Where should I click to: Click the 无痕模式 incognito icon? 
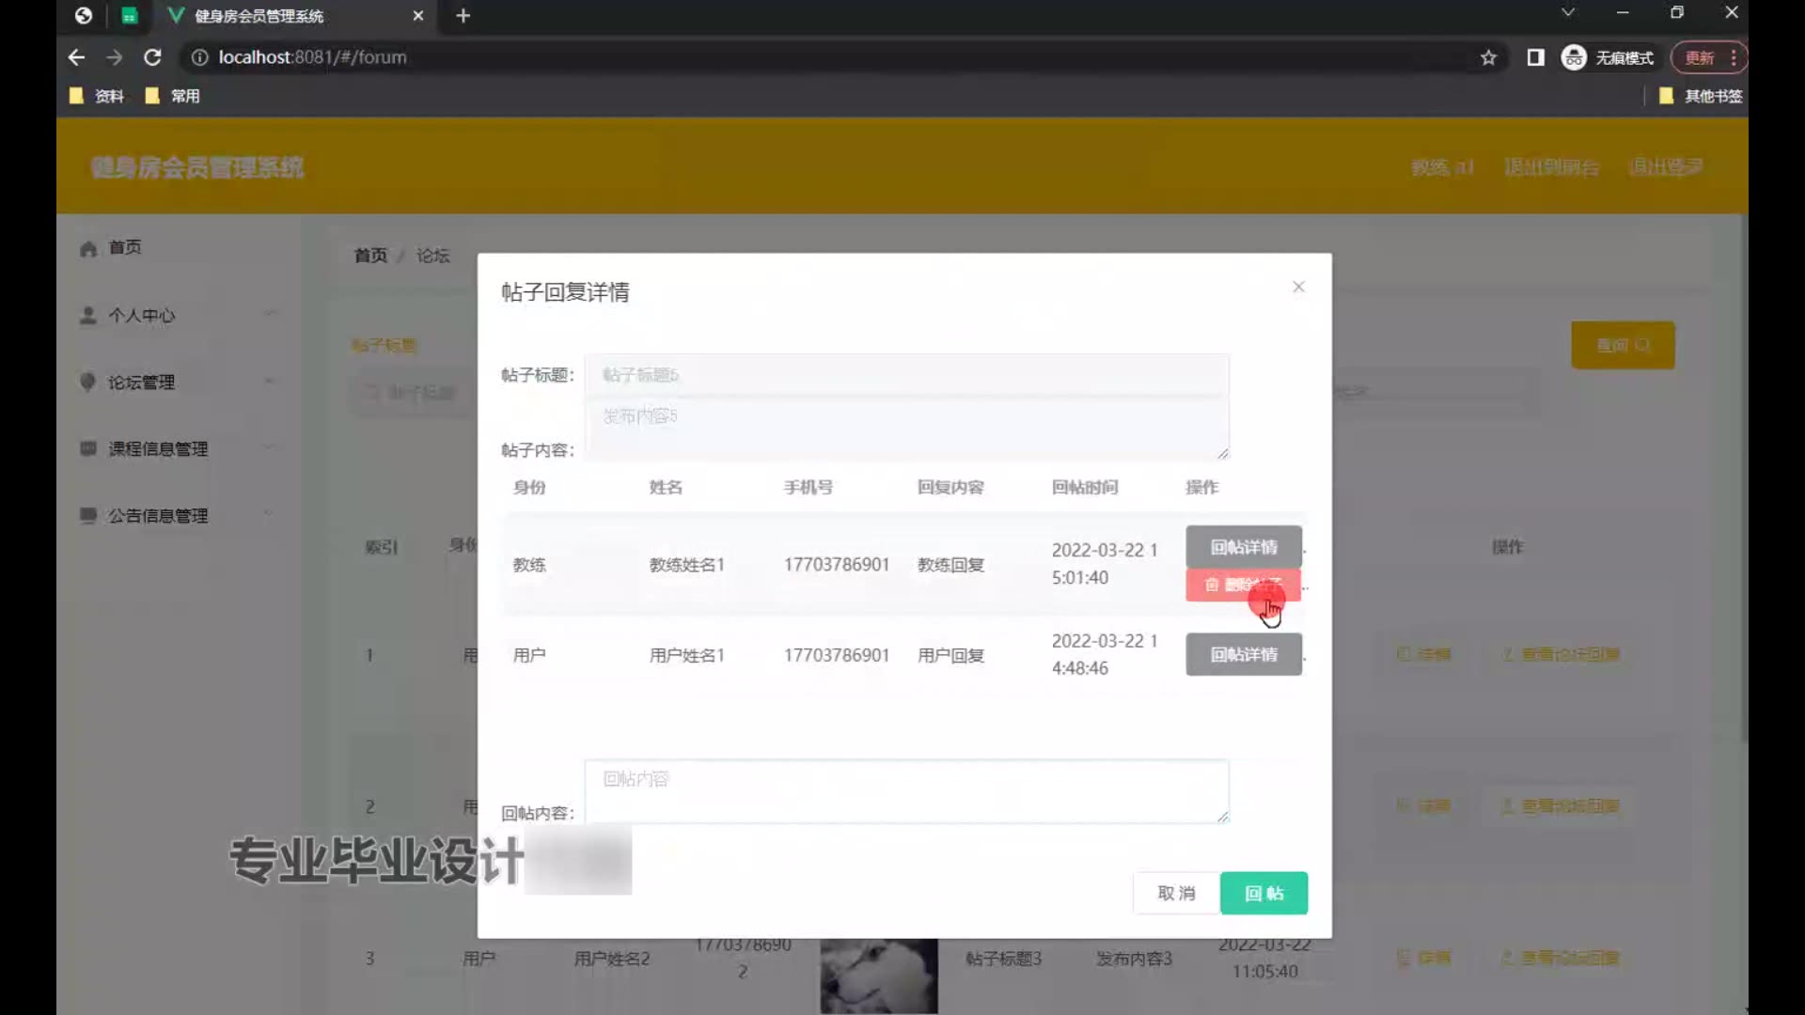[x=1574, y=57]
